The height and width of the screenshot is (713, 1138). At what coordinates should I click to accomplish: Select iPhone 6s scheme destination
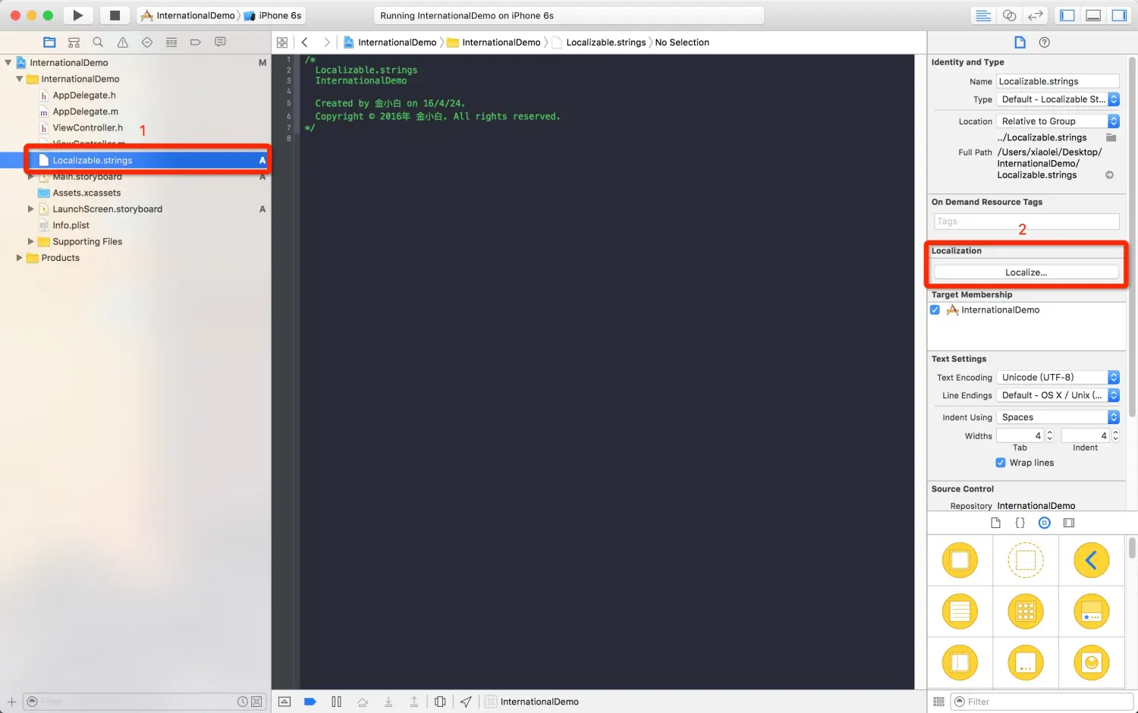272,15
